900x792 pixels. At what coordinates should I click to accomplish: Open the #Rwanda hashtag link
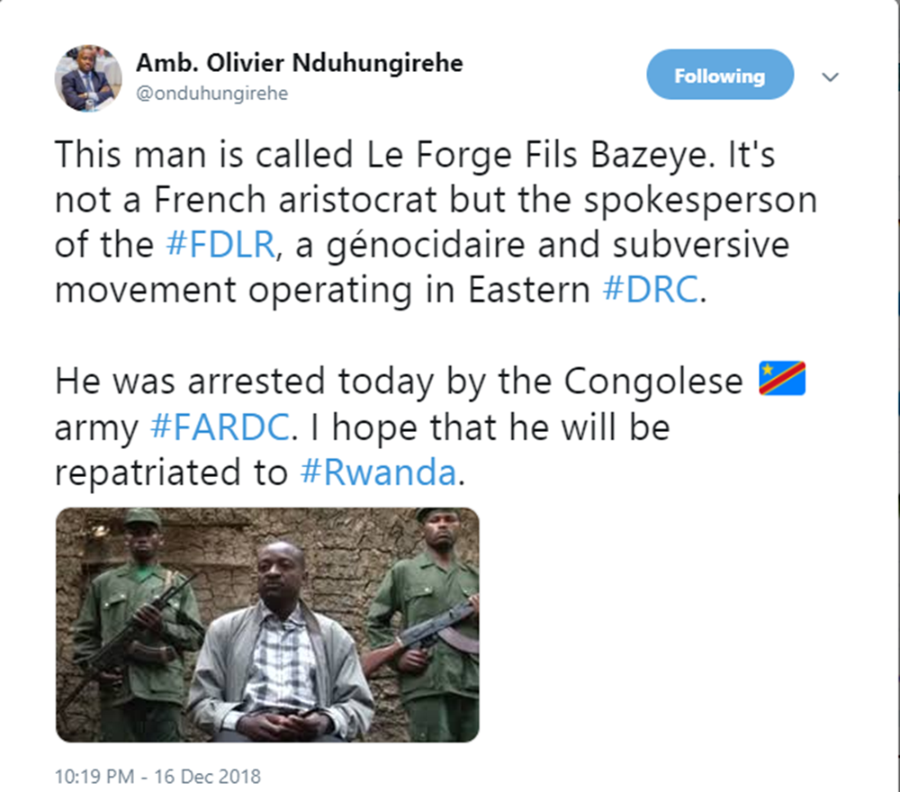pos(377,473)
